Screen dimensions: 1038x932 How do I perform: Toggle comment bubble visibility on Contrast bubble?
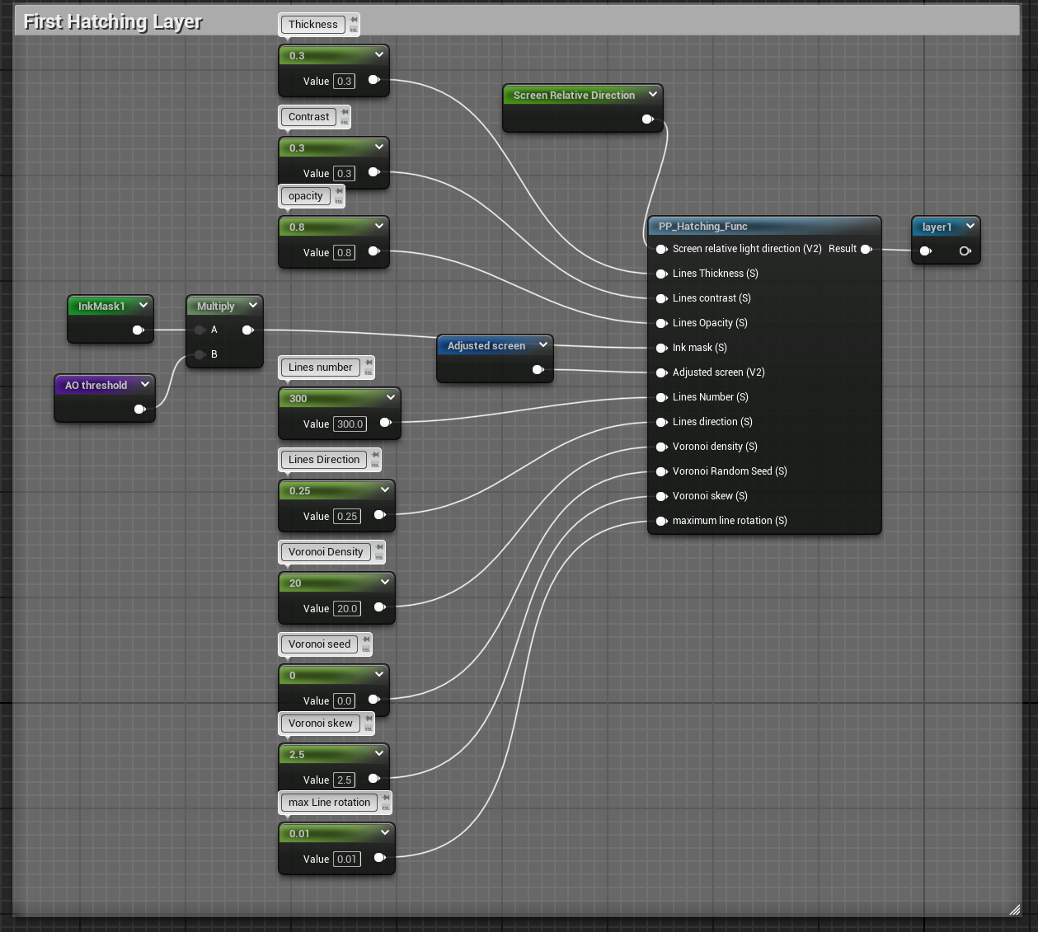click(x=345, y=122)
